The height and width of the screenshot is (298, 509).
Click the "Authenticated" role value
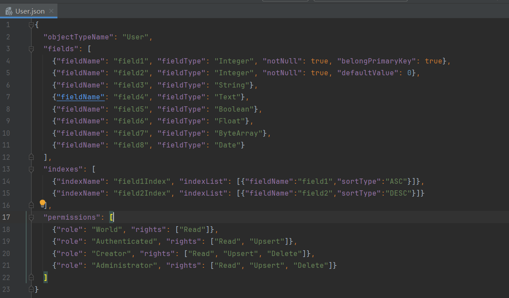(x=125, y=241)
